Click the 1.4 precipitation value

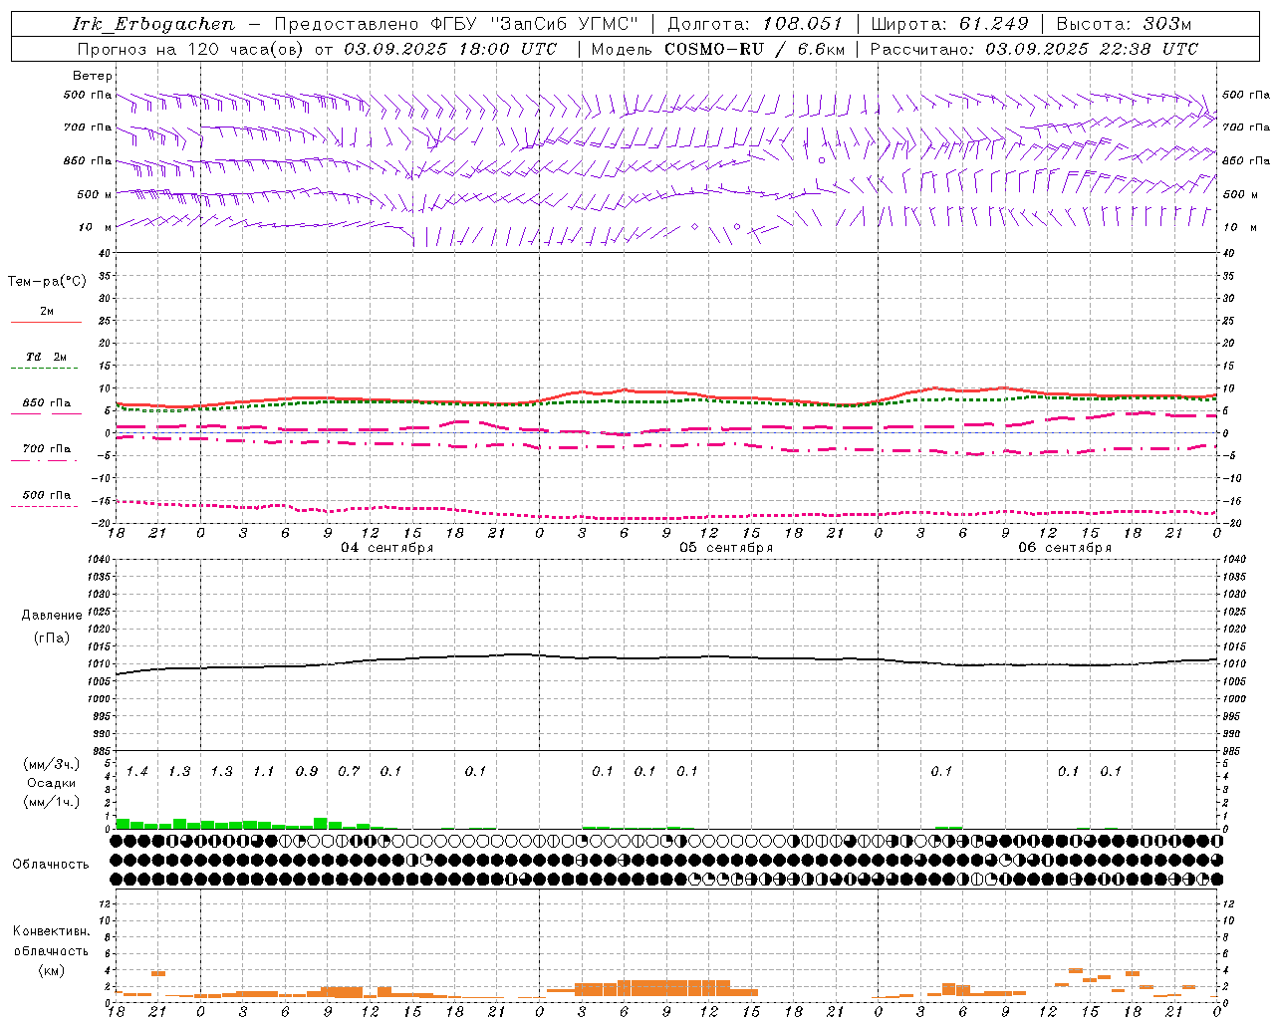point(136,771)
